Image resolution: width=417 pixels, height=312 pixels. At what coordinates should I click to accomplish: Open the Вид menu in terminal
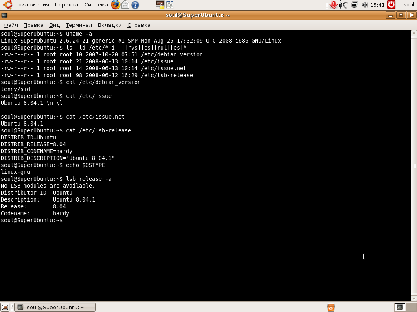(55, 25)
